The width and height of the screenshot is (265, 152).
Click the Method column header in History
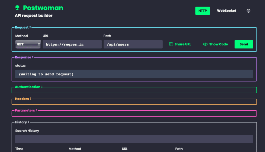(x=75, y=149)
